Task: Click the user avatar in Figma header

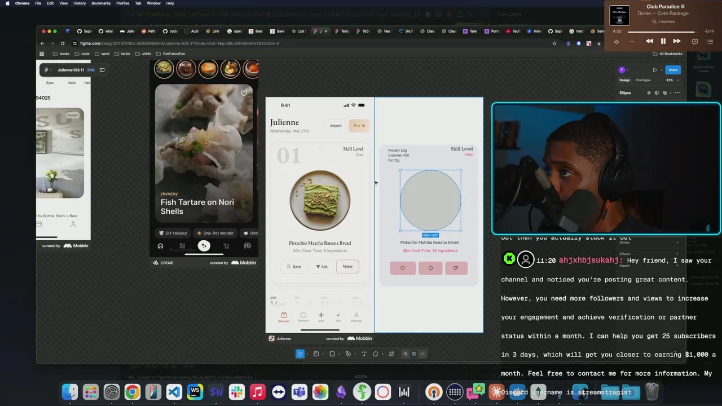Action: tap(622, 70)
